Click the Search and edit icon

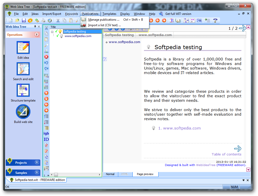tap(23, 69)
